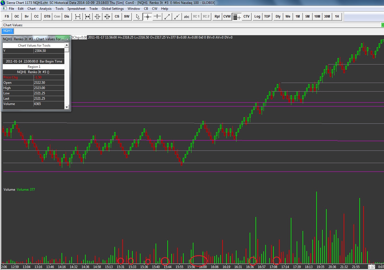The width and height of the screenshot is (384, 270).
Task: Click the Sierra Chart application icon in title bar
Action: click(3, 3)
